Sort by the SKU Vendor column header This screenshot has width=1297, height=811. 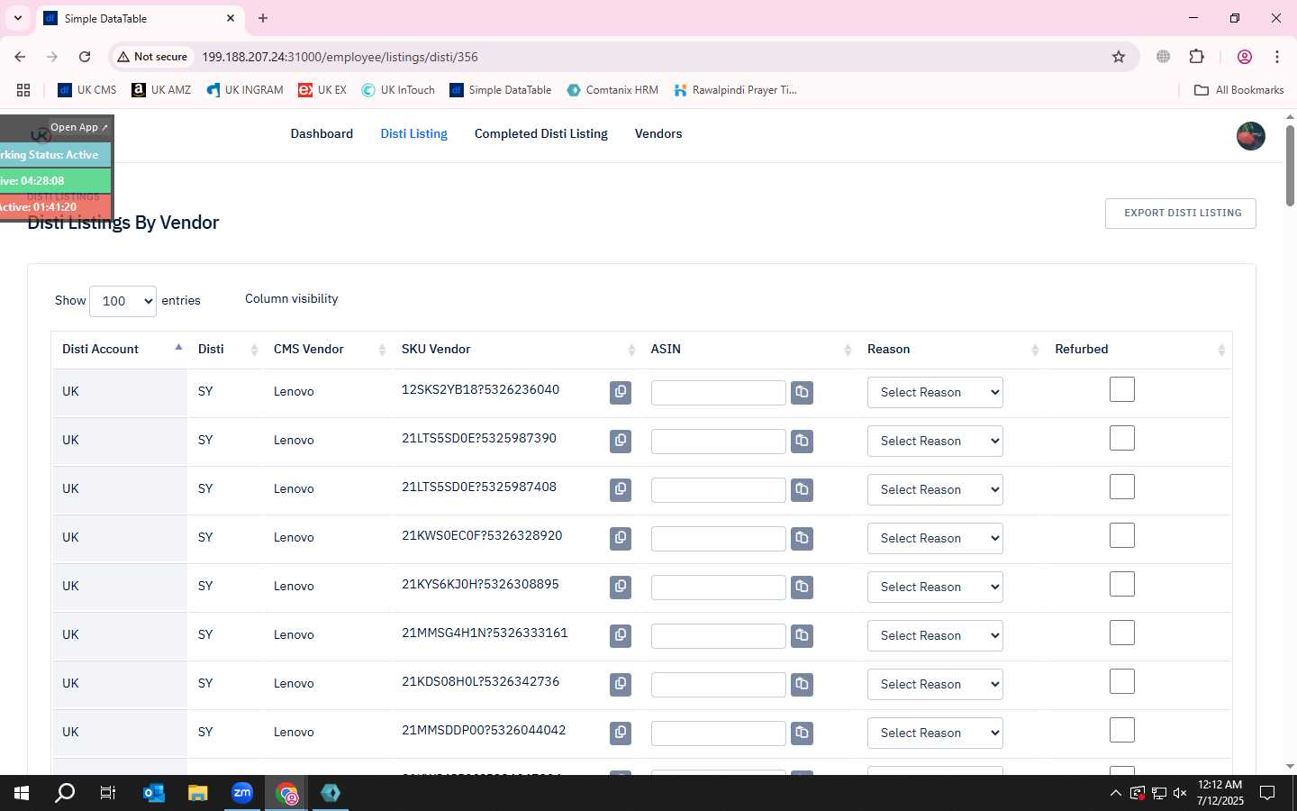pyautogui.click(x=519, y=350)
